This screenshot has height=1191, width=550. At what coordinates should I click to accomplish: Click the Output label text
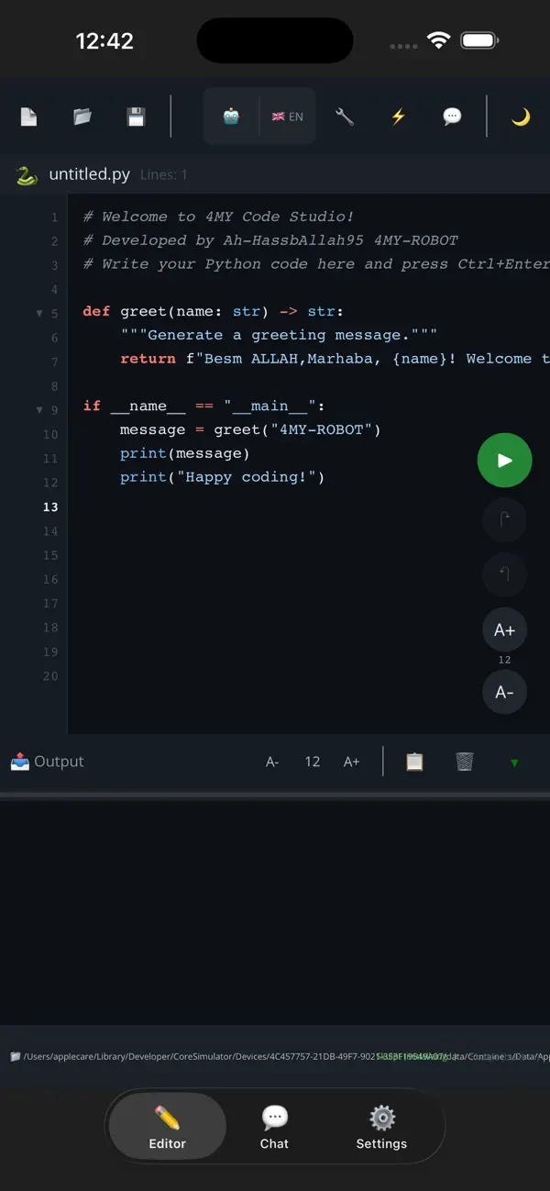(59, 762)
